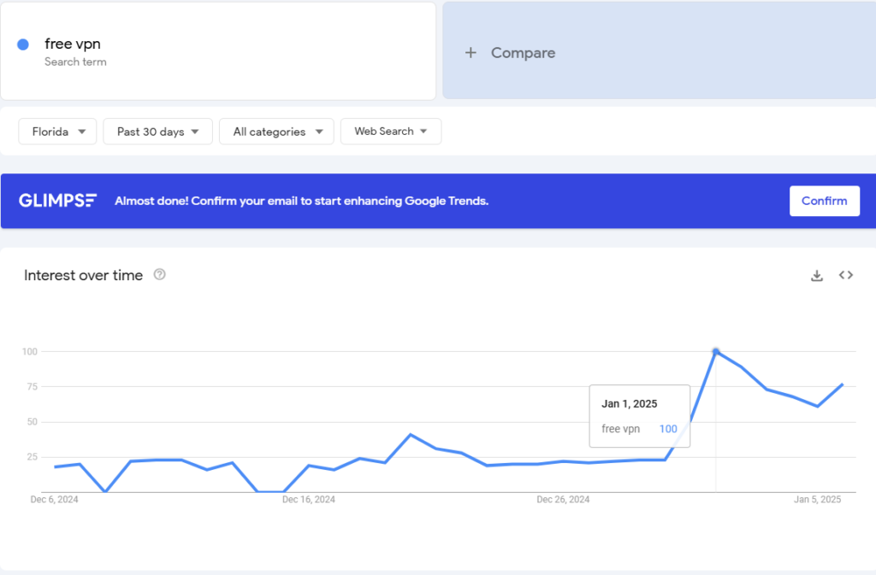Click the dropdown arrow on the Florida filter
The width and height of the screenshot is (876, 575).
pyautogui.click(x=84, y=132)
